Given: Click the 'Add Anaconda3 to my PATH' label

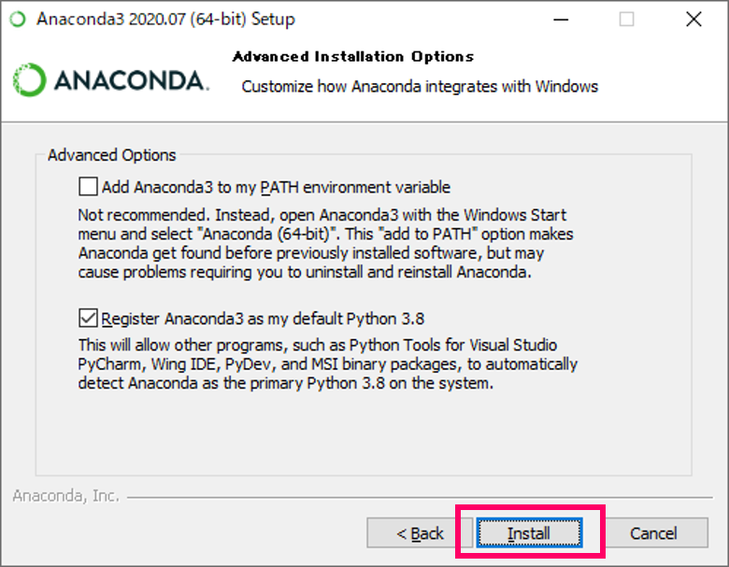Looking at the screenshot, I should click(276, 188).
